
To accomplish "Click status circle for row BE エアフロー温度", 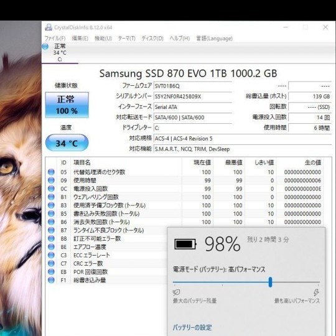I will coord(51,246).
